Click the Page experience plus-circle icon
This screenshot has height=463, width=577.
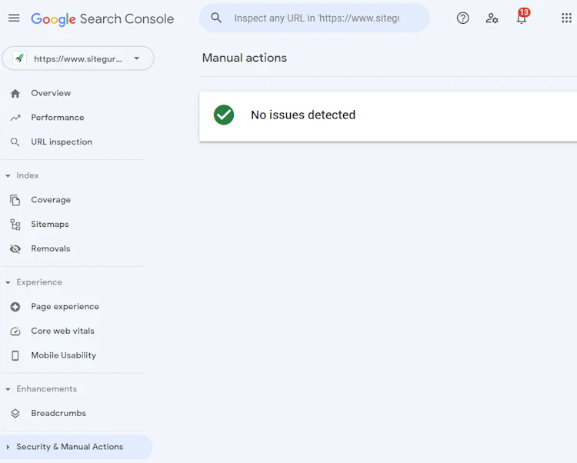(15, 307)
